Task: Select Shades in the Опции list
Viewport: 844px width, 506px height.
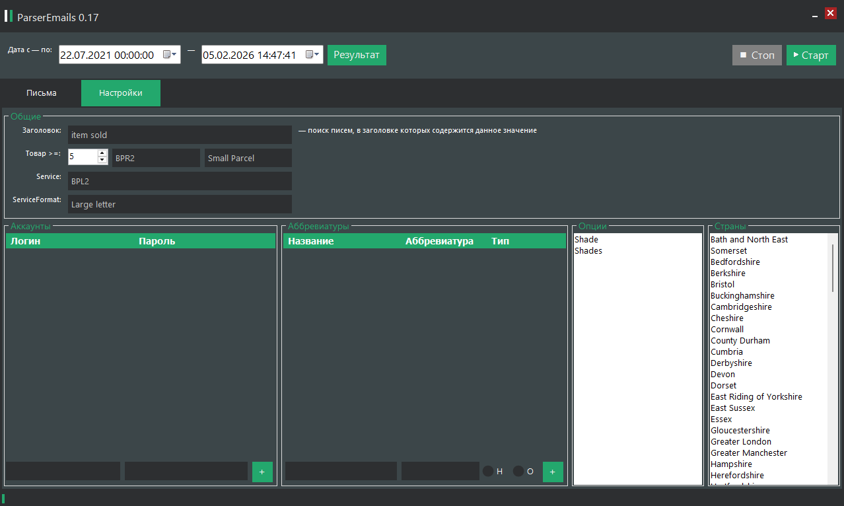Action: tap(588, 251)
